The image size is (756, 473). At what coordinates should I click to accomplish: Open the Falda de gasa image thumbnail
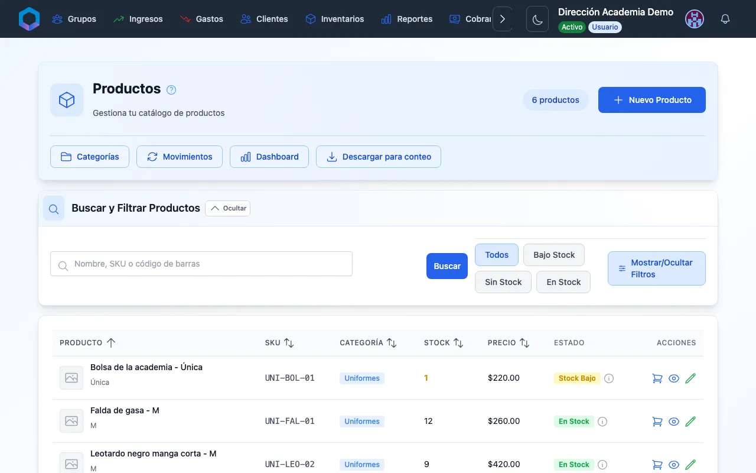click(x=71, y=421)
